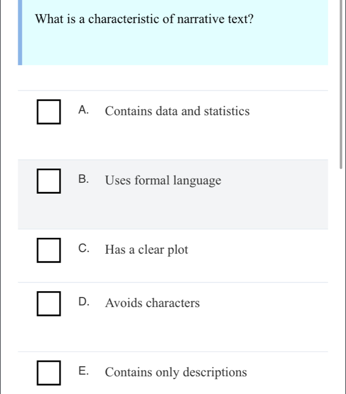Click the letter label "E."
Screen dimensions: 346x394
(84, 371)
